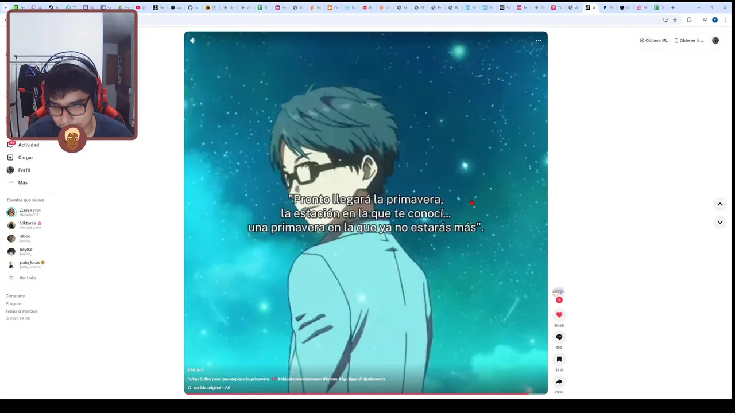Image resolution: width=735 pixels, height=413 pixels.
Task: Open the video three-dot options menu
Action: point(539,40)
